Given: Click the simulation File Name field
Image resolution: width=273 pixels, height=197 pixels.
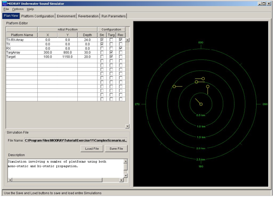Looking at the screenshot, I should pos(76,141).
